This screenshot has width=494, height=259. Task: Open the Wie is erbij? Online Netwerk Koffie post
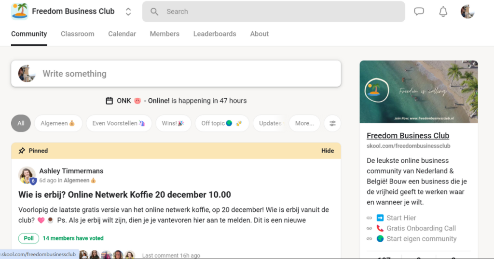point(124,194)
